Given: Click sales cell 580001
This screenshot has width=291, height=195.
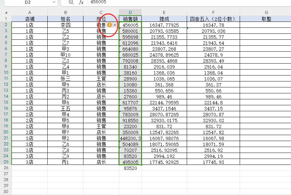Looking at the screenshot, I should 130,31.
